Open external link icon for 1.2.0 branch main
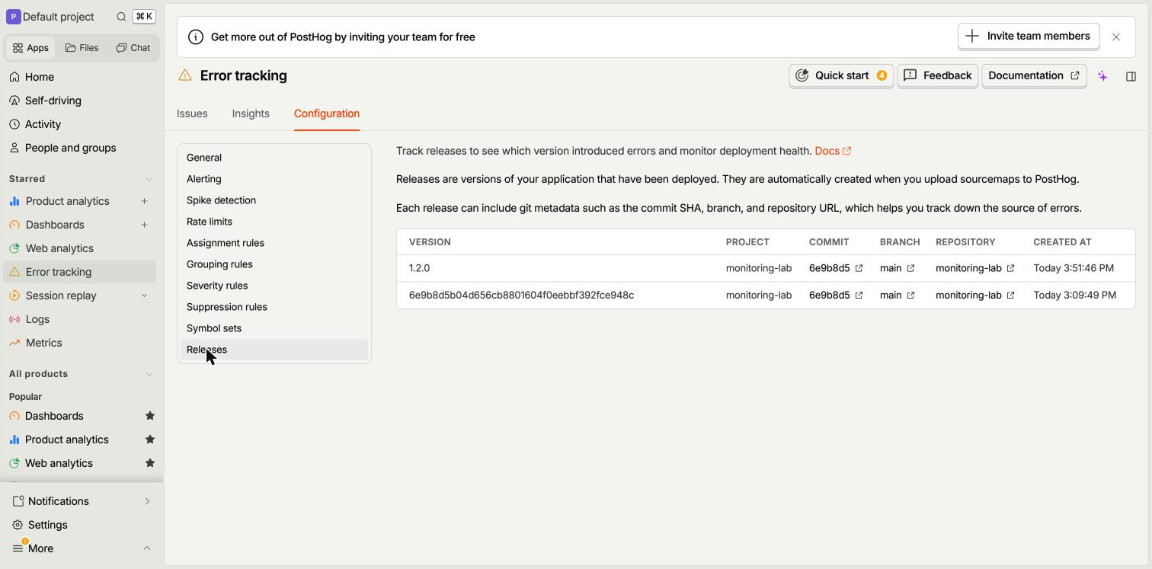Image resolution: width=1152 pixels, height=569 pixels. [x=910, y=268]
